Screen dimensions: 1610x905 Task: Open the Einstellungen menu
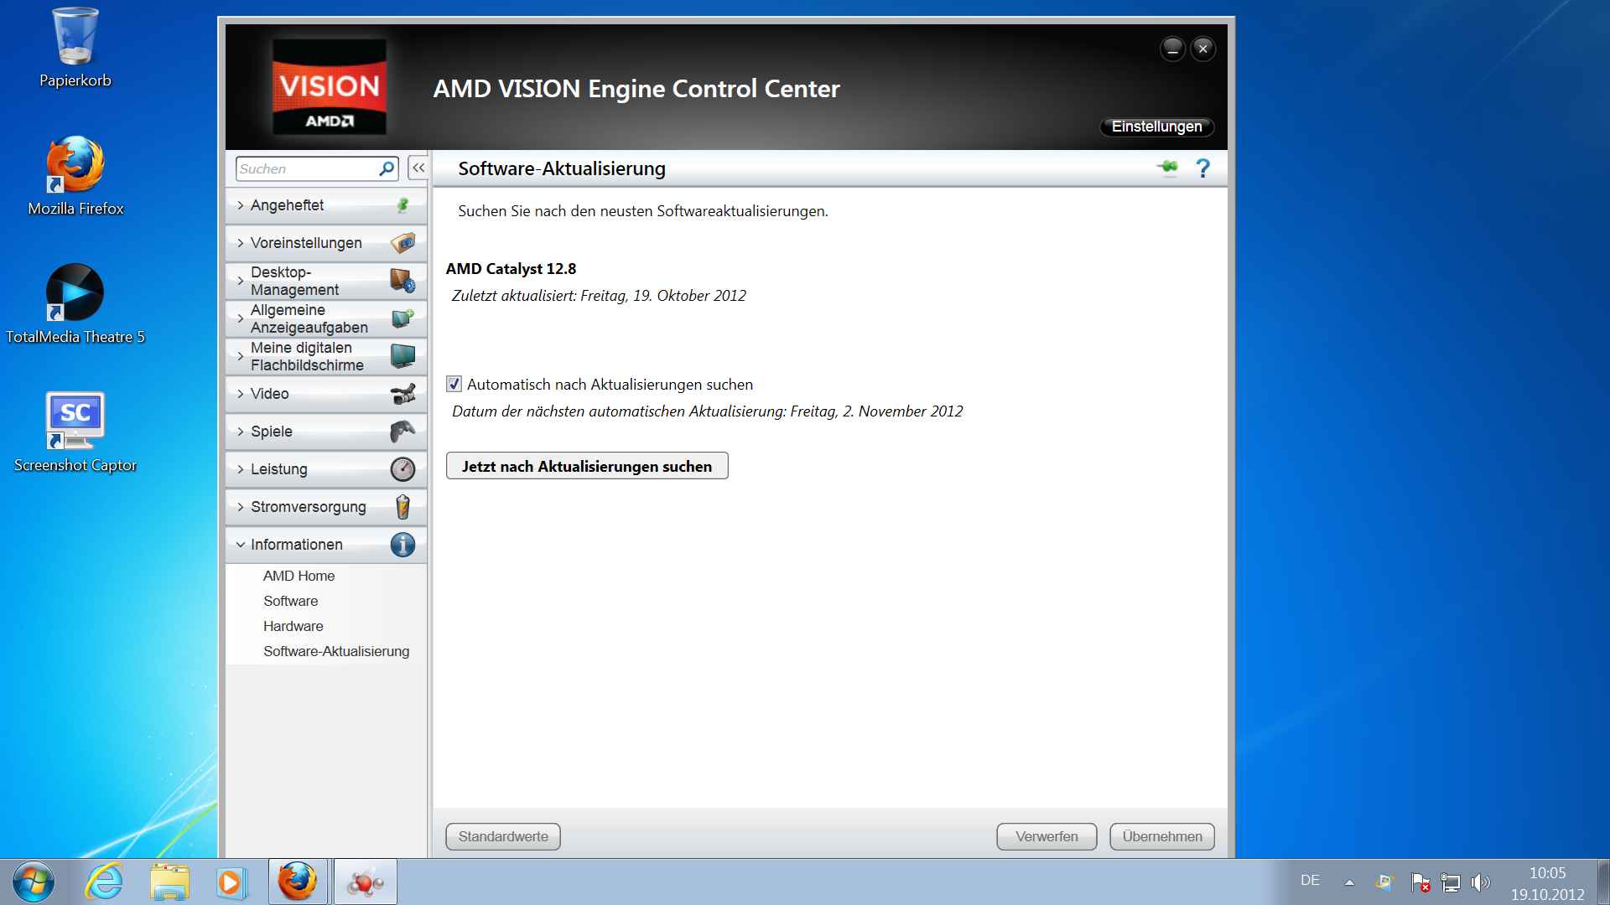click(x=1156, y=127)
